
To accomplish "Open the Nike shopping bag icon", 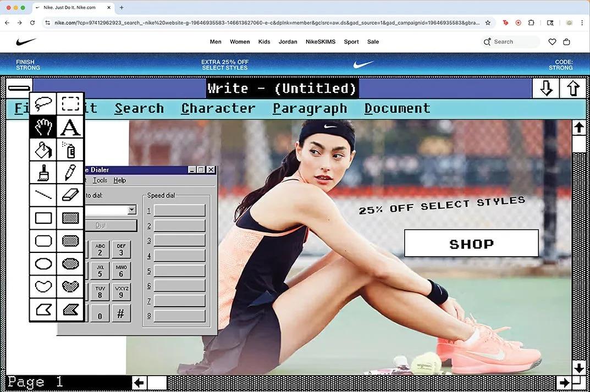I will point(567,41).
